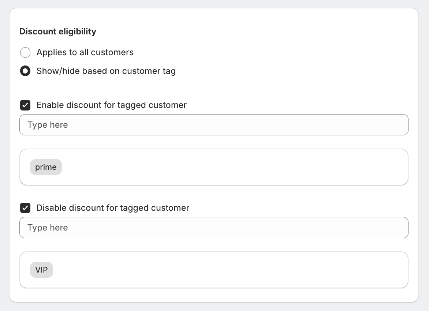Choose the "Show/hide based on customer tag" label
Image resolution: width=429 pixels, height=311 pixels.
point(106,71)
